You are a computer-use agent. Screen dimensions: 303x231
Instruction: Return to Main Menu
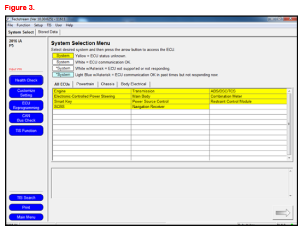pyautogui.click(x=26, y=217)
